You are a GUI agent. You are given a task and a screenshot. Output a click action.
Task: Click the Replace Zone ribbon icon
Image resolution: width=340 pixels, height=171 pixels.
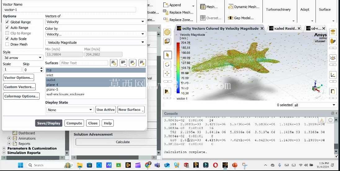click(x=166, y=20)
